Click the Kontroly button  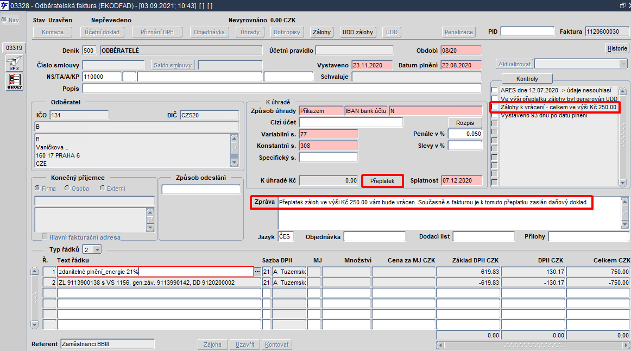(x=527, y=79)
